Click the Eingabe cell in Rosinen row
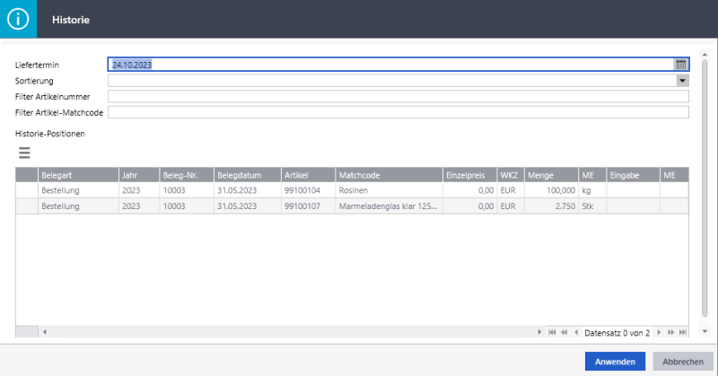Screen dimensions: 718x376 (633, 190)
